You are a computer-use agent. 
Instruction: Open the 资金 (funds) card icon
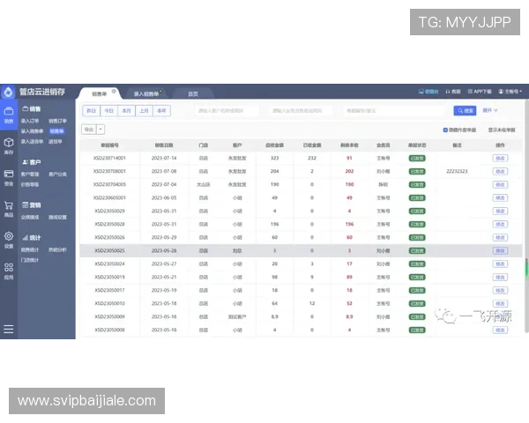[8, 175]
